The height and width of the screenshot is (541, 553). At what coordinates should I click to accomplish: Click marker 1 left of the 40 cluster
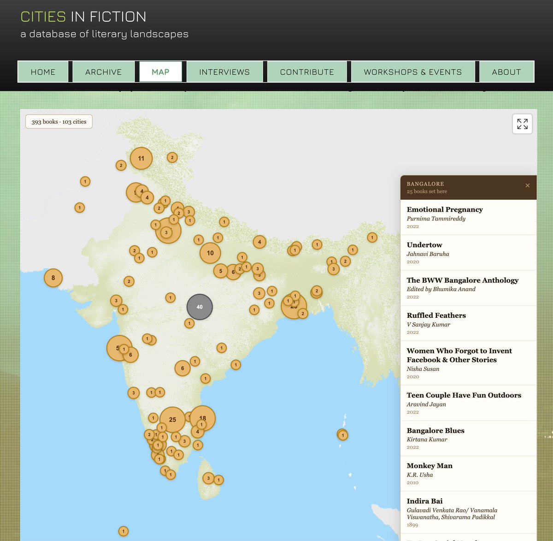point(170,297)
